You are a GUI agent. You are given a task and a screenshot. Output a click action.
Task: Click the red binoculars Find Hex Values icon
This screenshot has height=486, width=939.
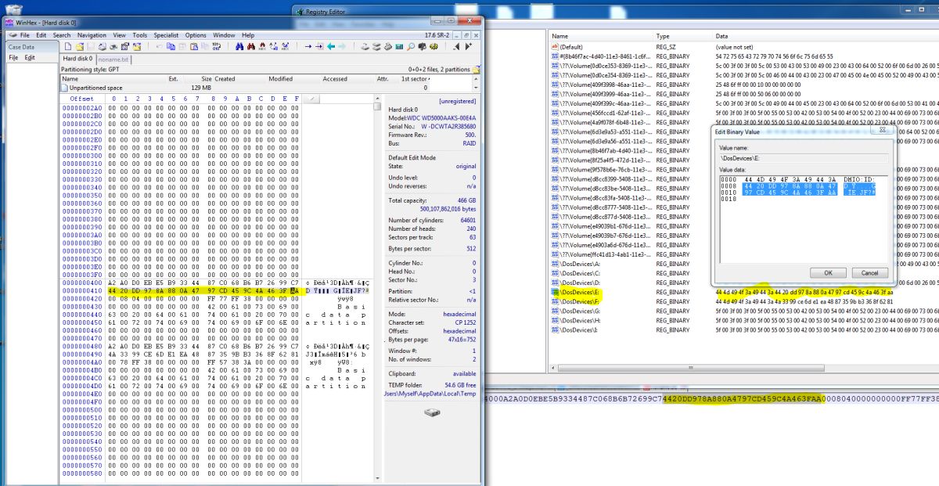251,47
